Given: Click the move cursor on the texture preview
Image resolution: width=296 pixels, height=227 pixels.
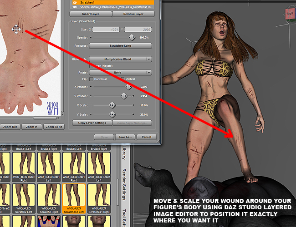Looking at the screenshot, I should pos(16,30).
